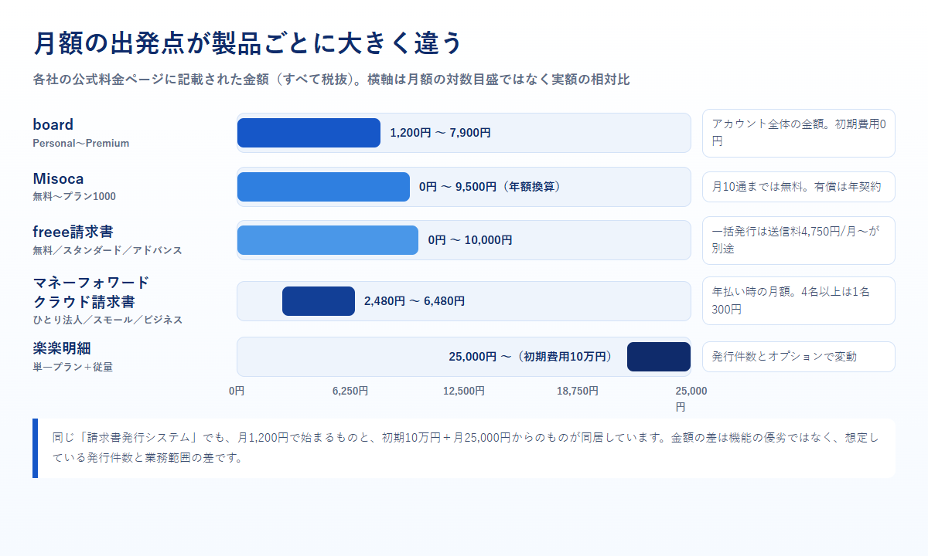
Task: Click the note about 送信料4,750円/月〜が別途
Action: click(x=799, y=240)
